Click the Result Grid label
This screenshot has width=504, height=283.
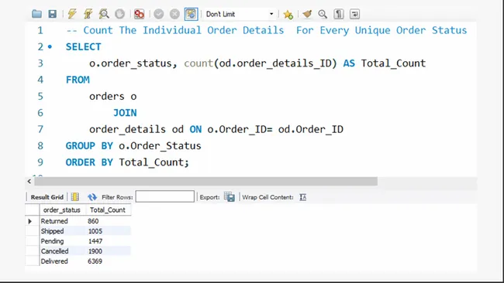point(47,197)
